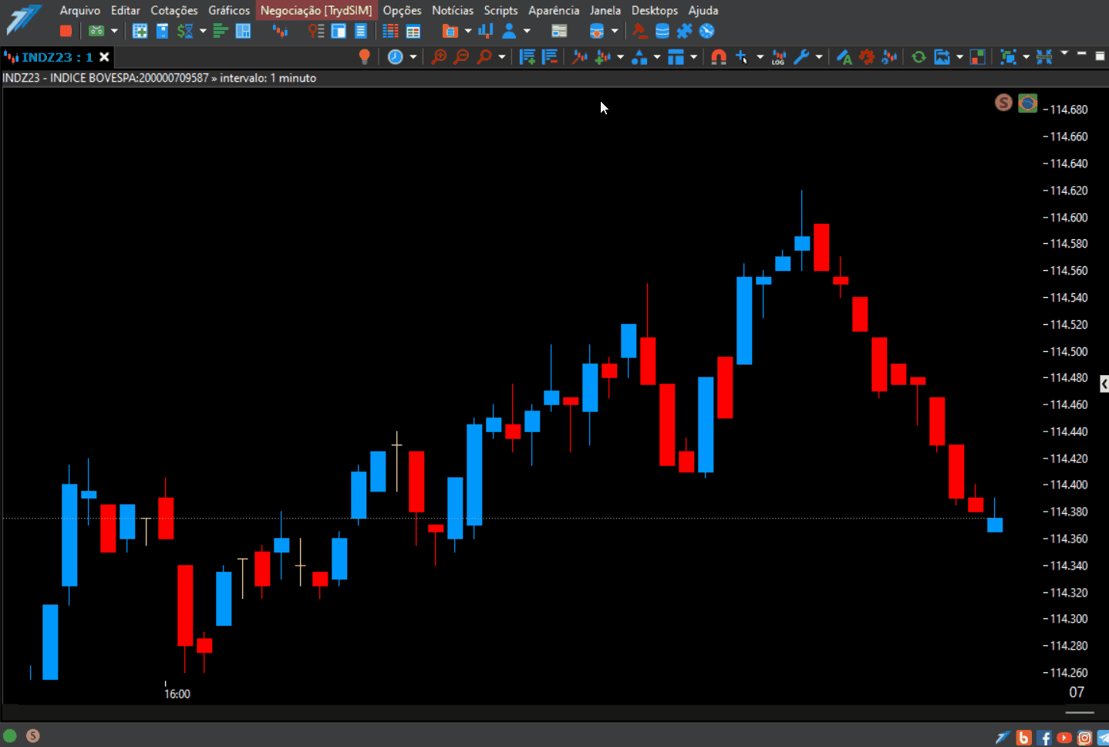Expand the dropdown next to the gamepad icon
The width and height of the screenshot is (1109, 747).
tap(114, 31)
